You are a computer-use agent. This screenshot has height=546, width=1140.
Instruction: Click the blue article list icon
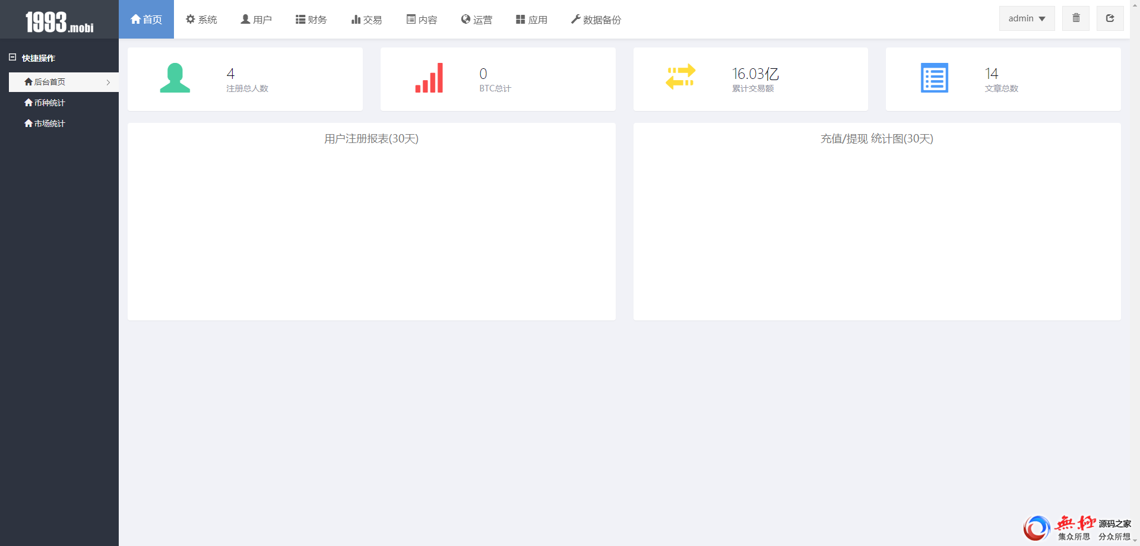click(935, 78)
